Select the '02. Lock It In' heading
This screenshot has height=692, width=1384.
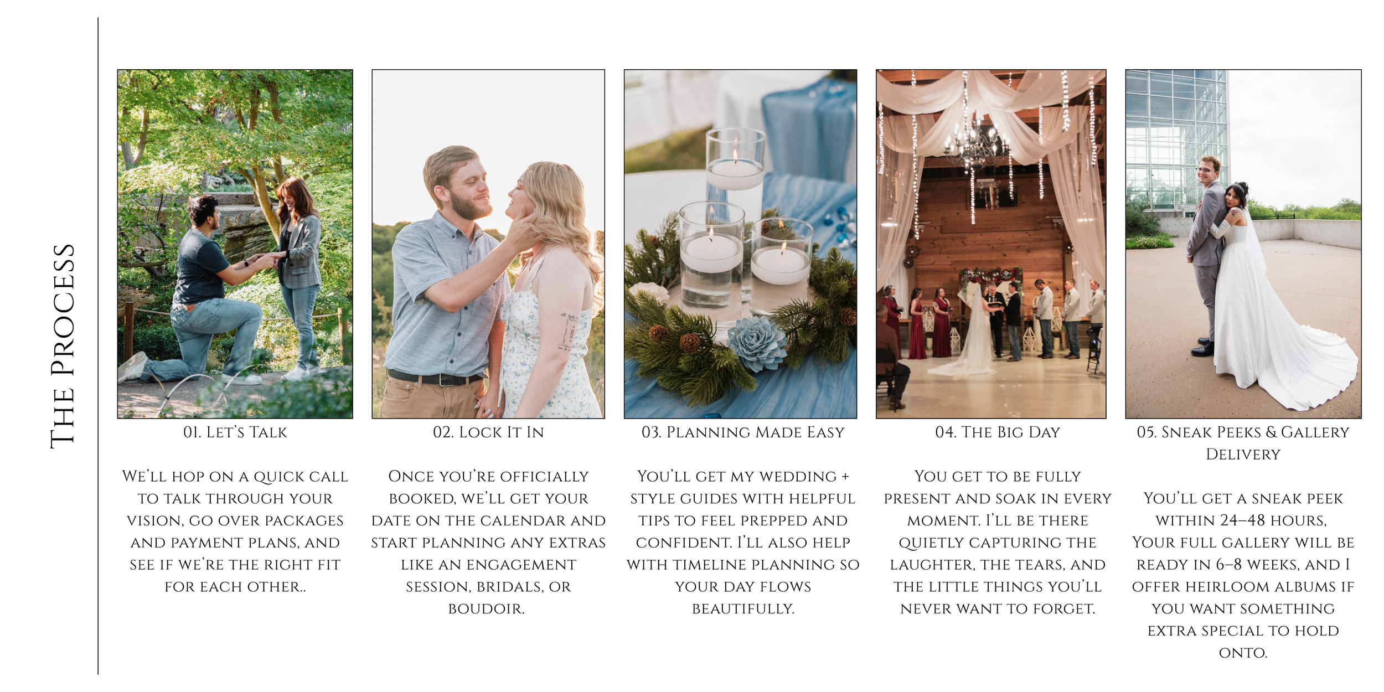[488, 432]
